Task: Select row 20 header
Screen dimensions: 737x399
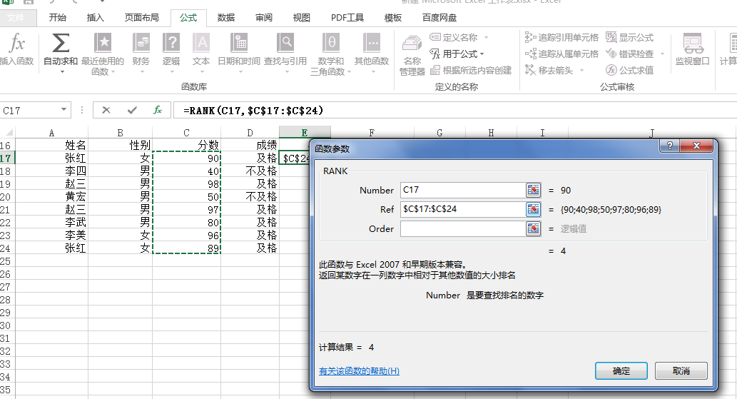Action: point(6,197)
